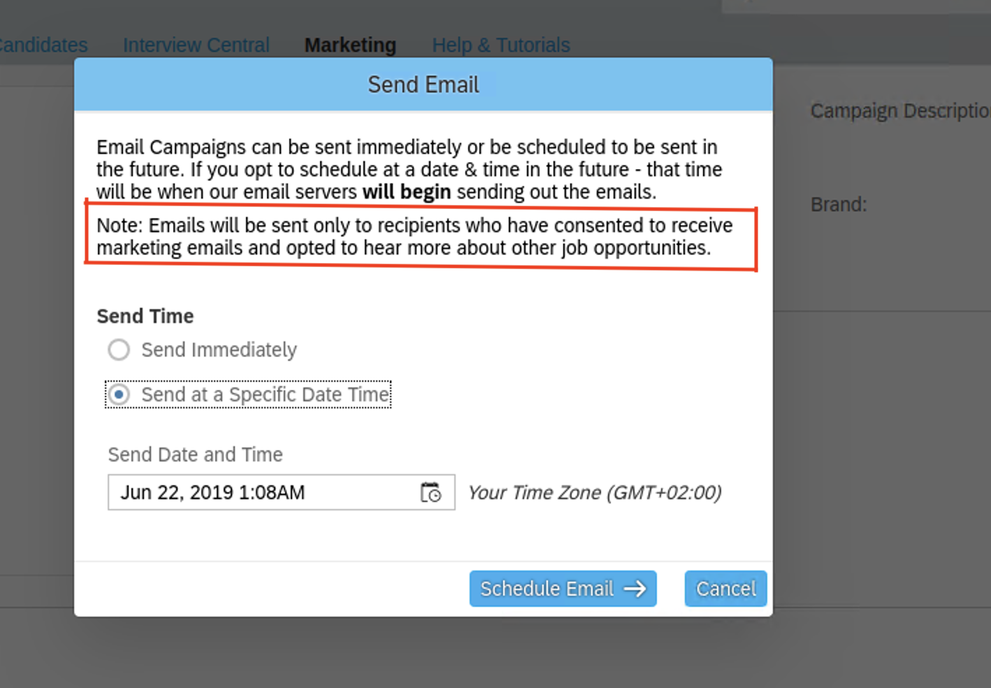Click the Email Campaigns intro paragraph
This screenshot has height=688, width=991.
tap(410, 169)
